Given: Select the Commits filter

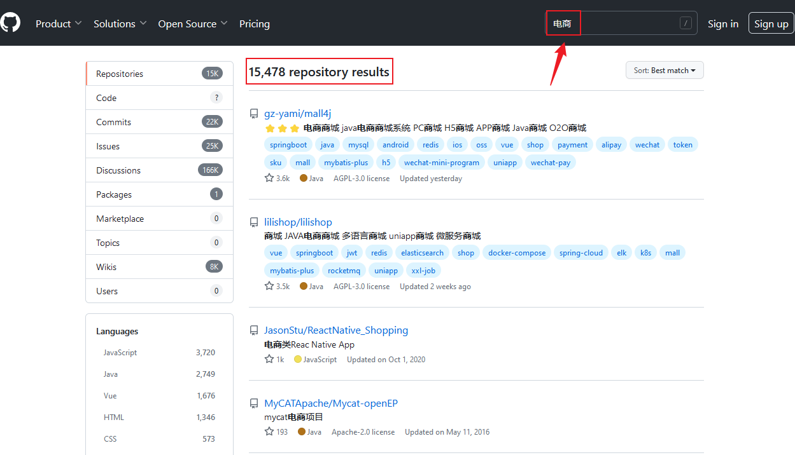Looking at the screenshot, I should tap(159, 122).
